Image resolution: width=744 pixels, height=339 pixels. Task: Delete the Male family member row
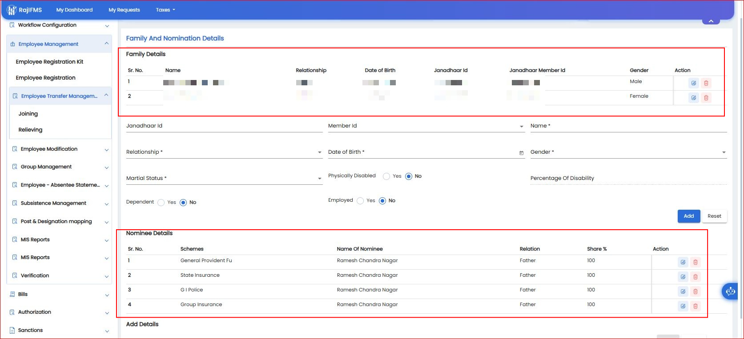(x=706, y=83)
